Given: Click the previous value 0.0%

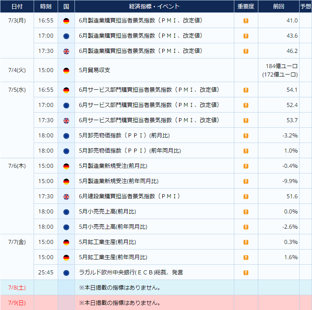Looking at the screenshot, I should (291, 211).
